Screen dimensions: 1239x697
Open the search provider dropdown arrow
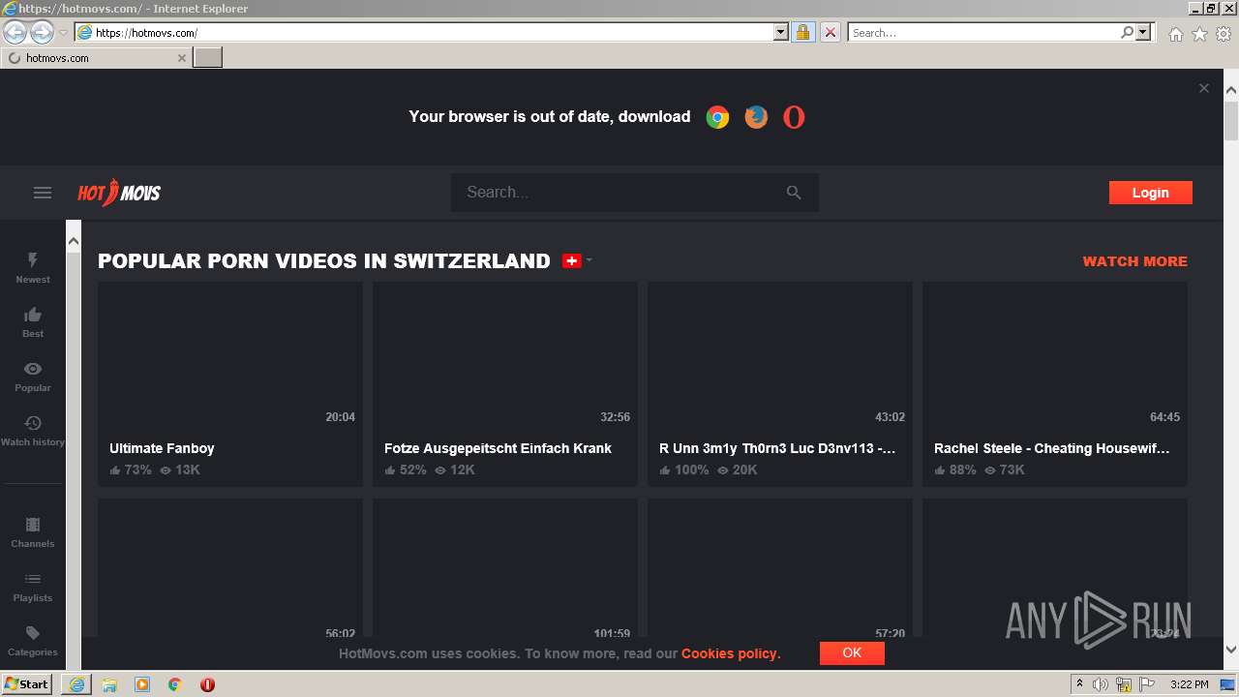pyautogui.click(x=1144, y=33)
